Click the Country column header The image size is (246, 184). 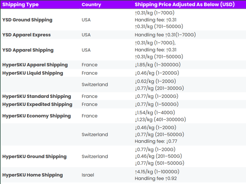[91, 4]
